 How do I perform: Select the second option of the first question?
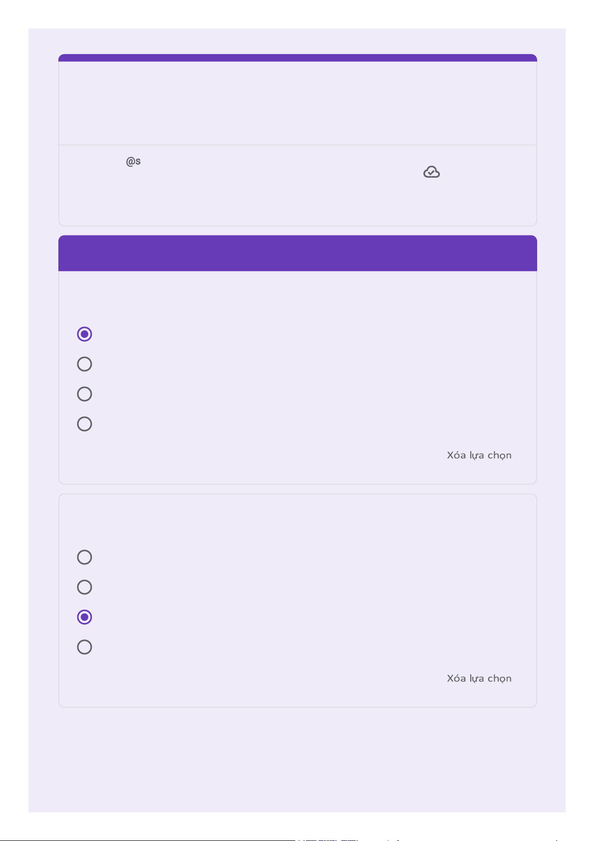tap(84, 364)
